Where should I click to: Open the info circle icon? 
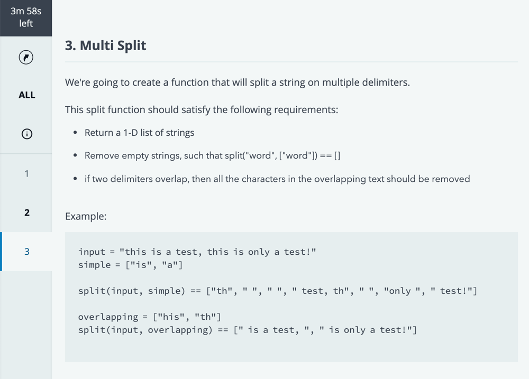(x=26, y=134)
